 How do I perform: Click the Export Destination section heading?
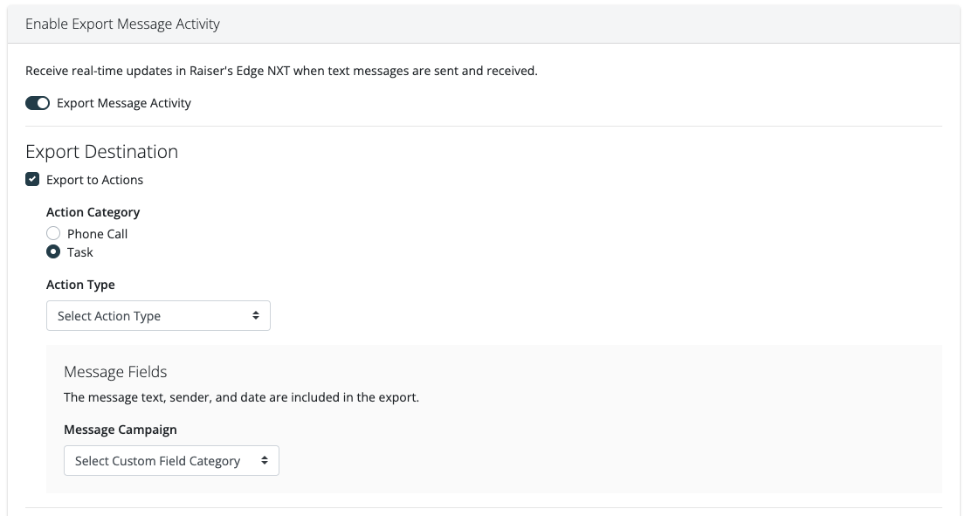pyautogui.click(x=101, y=152)
